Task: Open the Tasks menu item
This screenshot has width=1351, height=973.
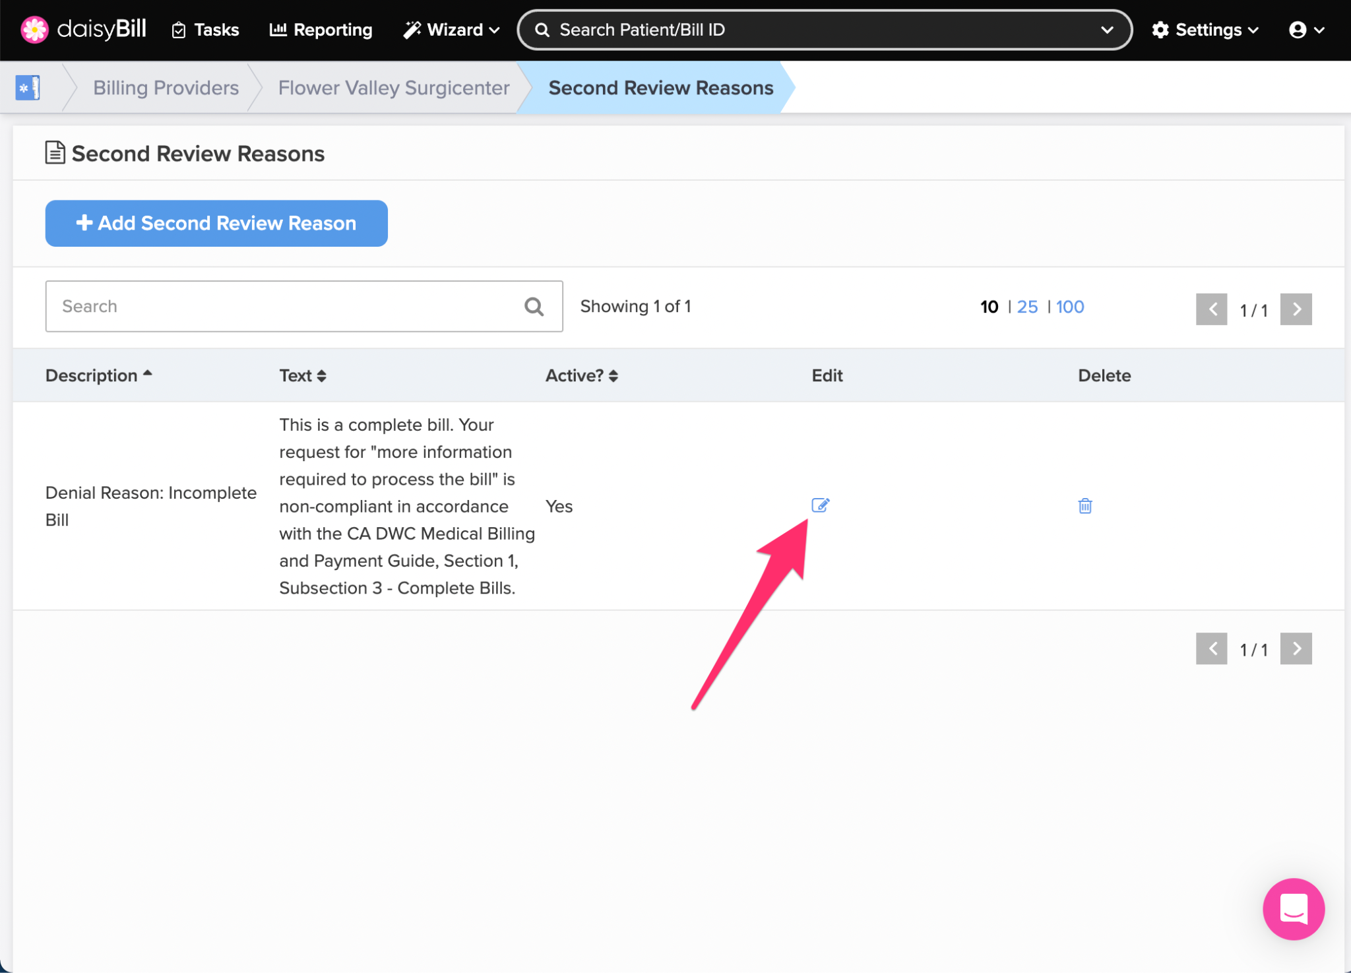Action: (205, 30)
